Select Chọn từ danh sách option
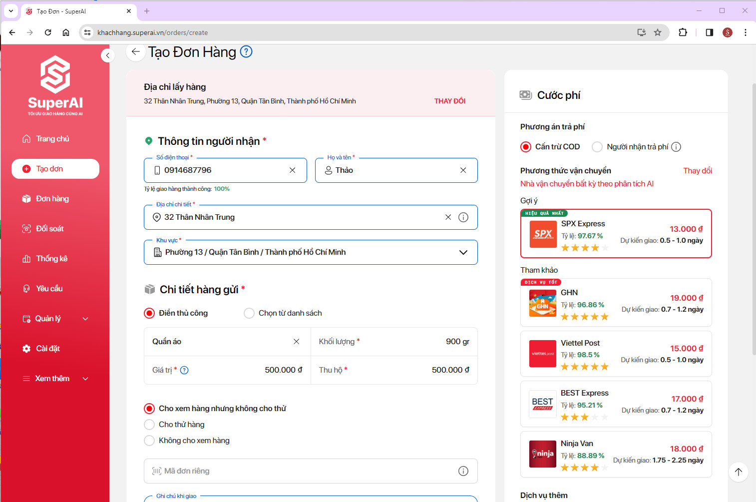 click(x=249, y=313)
